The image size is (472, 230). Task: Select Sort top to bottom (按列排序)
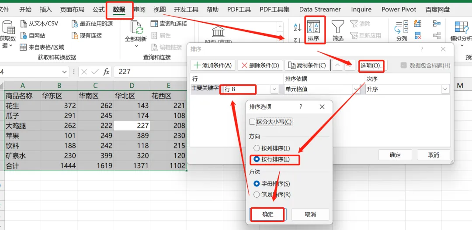257,148
